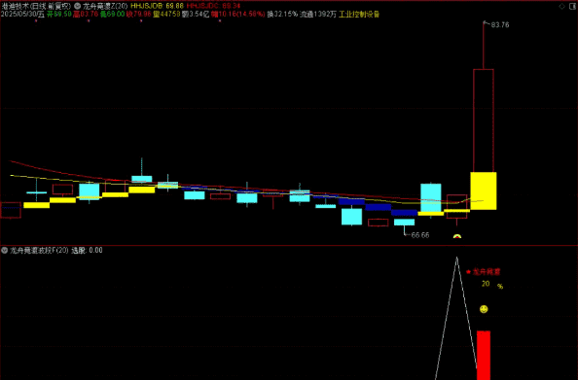Select the tall red hollow candlestick
This screenshot has height=380, width=578.
tap(484, 121)
